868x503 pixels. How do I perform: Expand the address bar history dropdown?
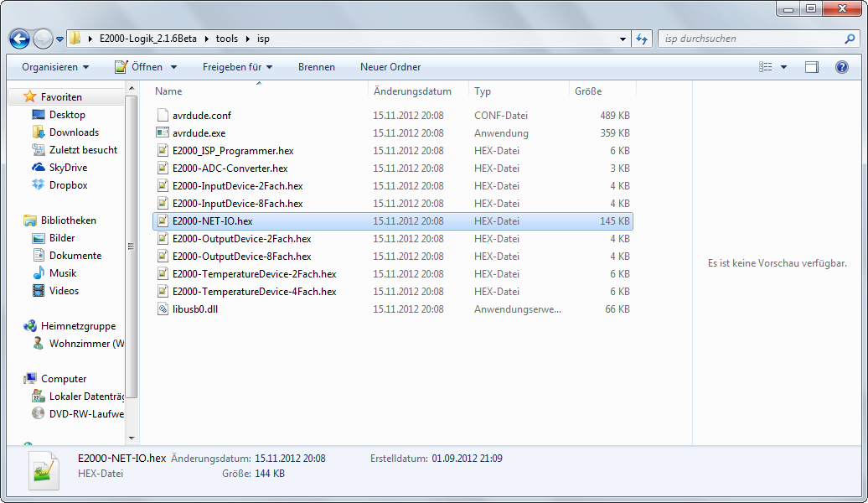pos(623,39)
